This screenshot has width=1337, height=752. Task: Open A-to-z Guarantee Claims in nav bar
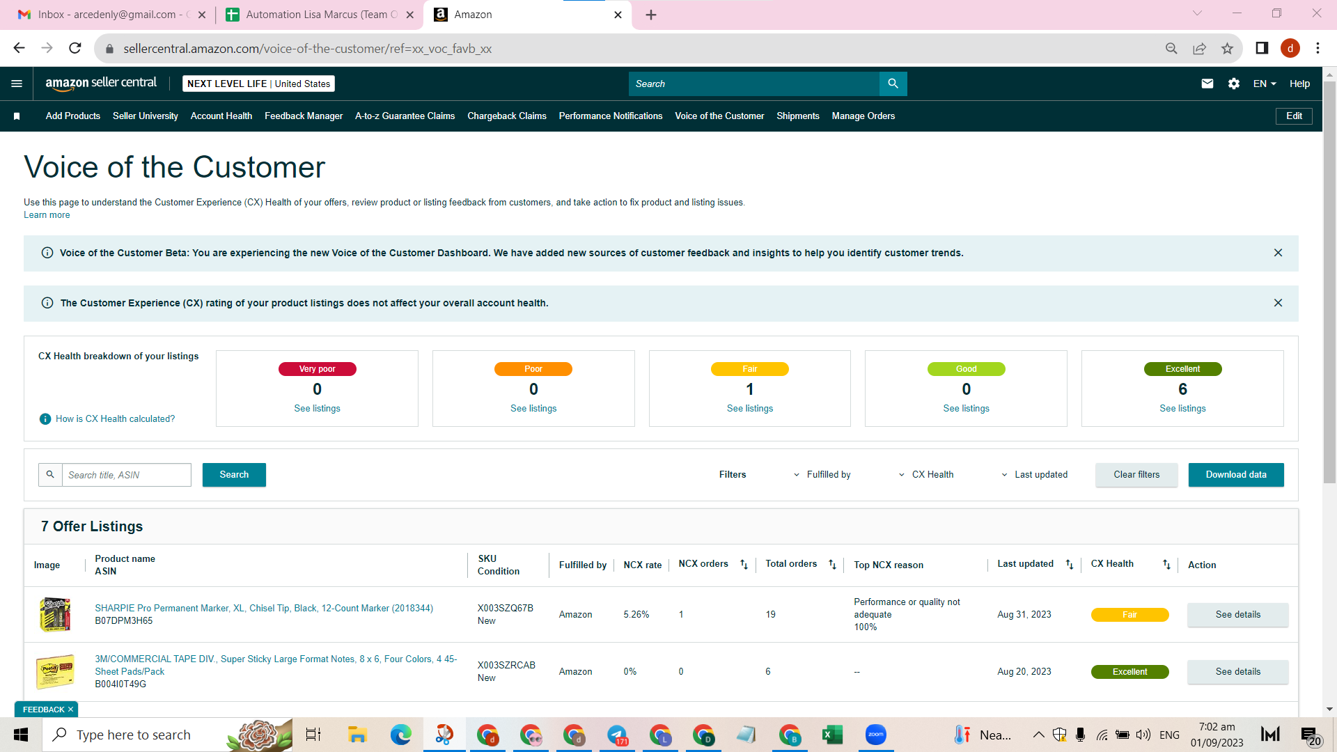point(405,116)
